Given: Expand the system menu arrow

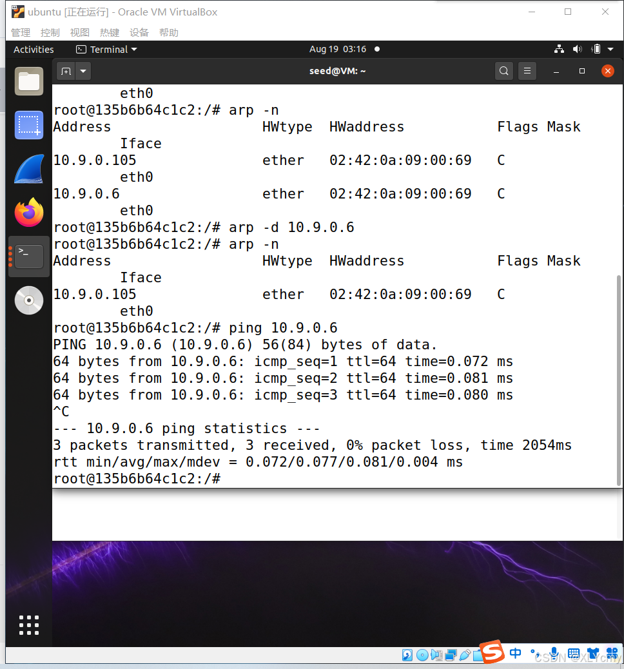Looking at the screenshot, I should 610,50.
